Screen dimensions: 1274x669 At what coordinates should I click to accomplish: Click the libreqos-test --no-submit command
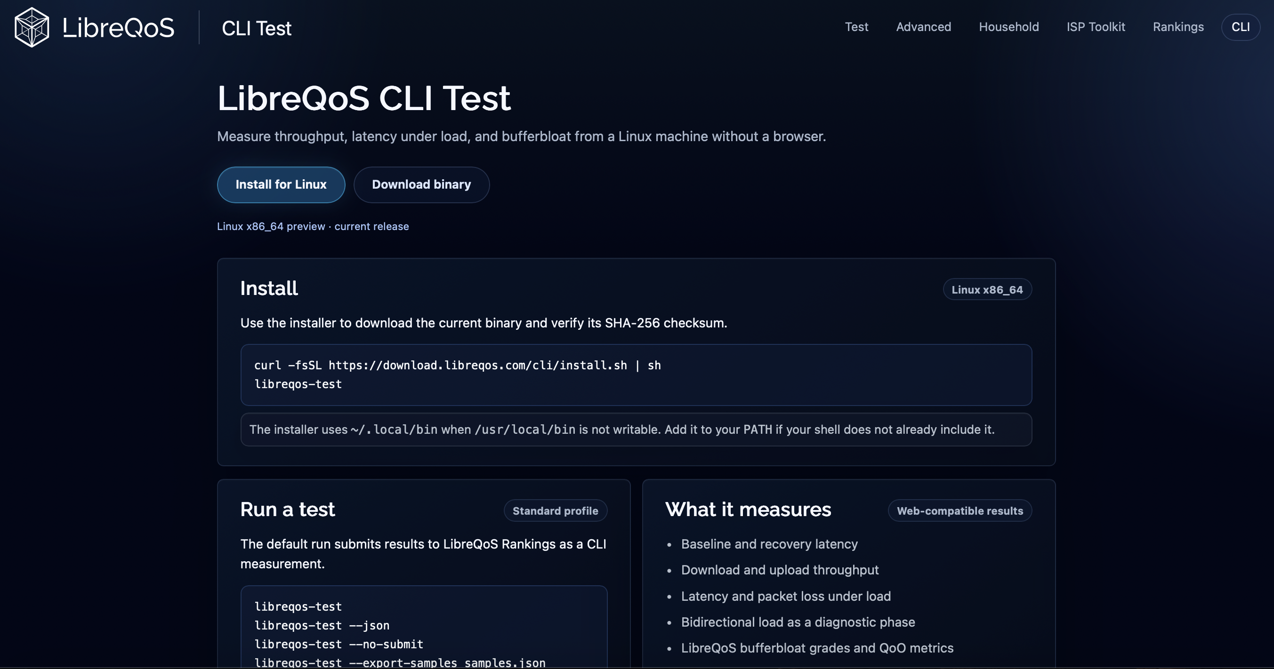pyautogui.click(x=339, y=644)
